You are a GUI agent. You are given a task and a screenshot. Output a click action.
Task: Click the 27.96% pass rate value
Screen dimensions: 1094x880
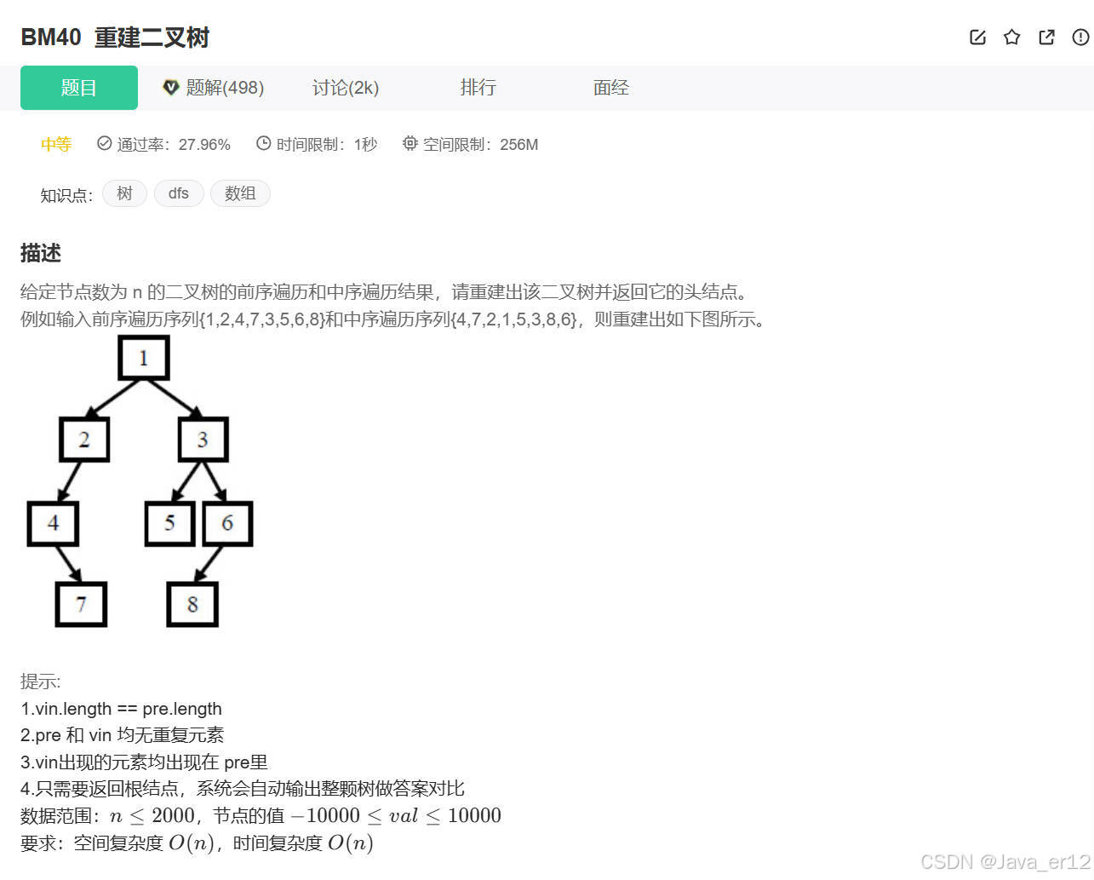(x=204, y=144)
